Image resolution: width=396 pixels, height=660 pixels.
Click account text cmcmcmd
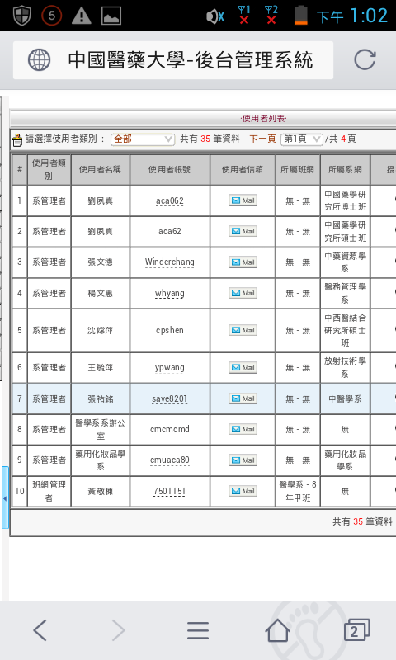170,429
